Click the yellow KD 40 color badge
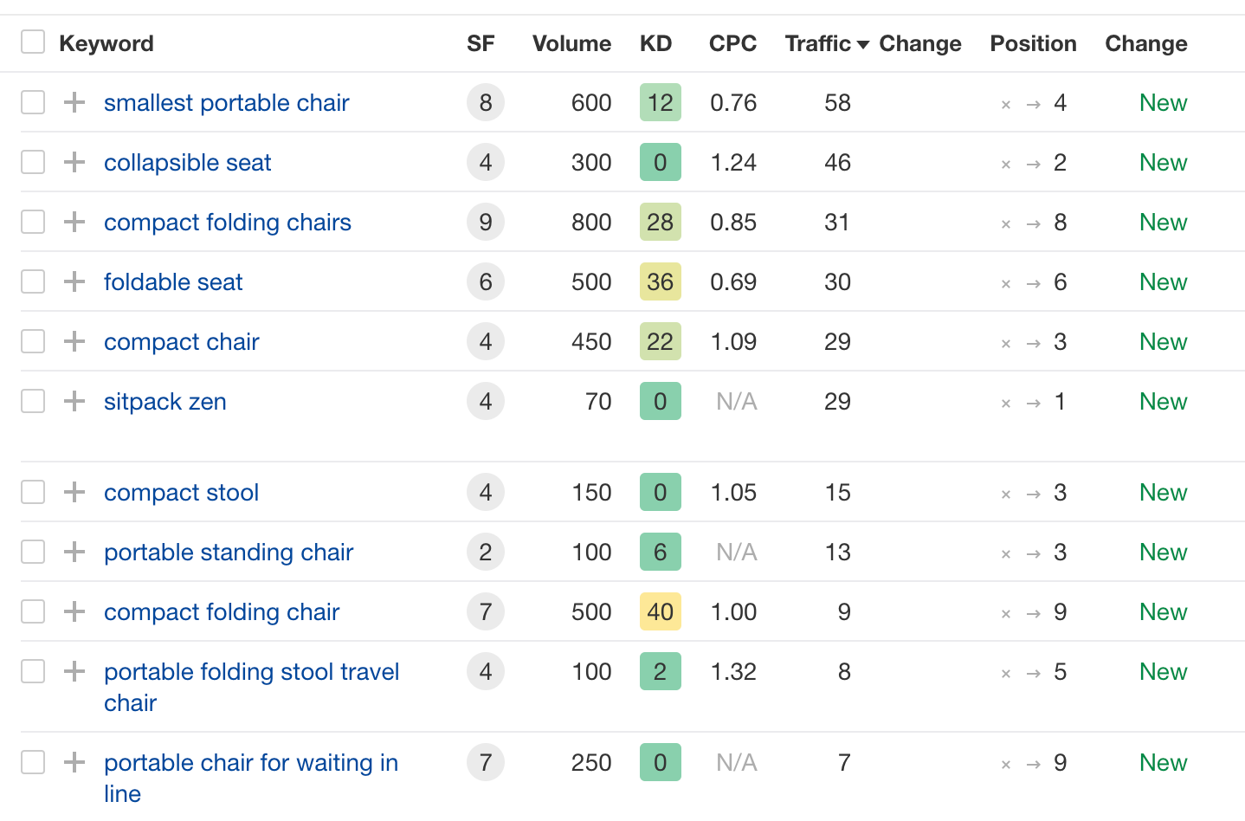1245x821 pixels. [x=660, y=612]
